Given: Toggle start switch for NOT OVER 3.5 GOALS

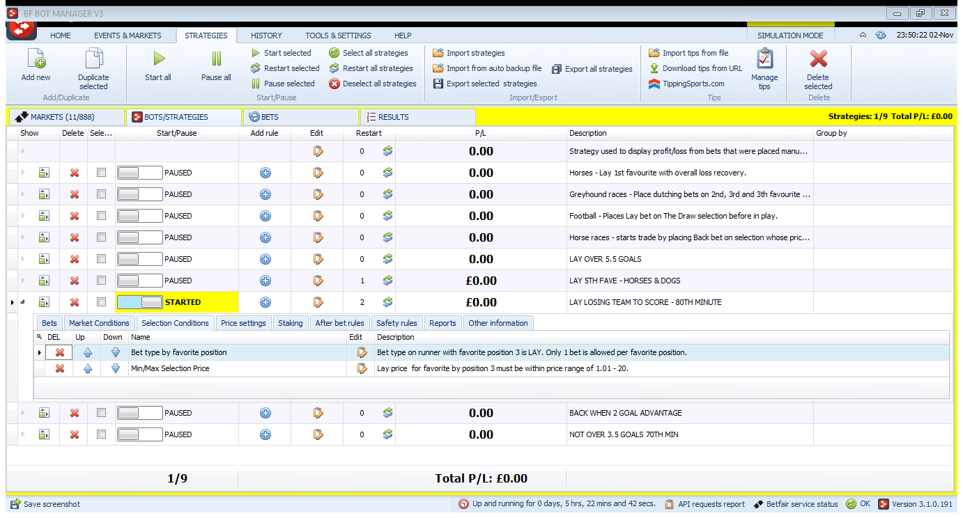Looking at the screenshot, I should click(139, 434).
